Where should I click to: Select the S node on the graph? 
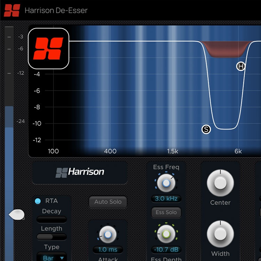point(206,129)
